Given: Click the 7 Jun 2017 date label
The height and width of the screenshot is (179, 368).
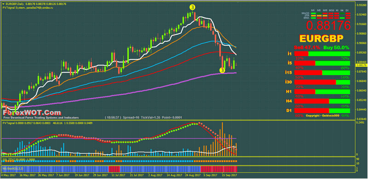Looking at the screenshot, I should [63, 175].
